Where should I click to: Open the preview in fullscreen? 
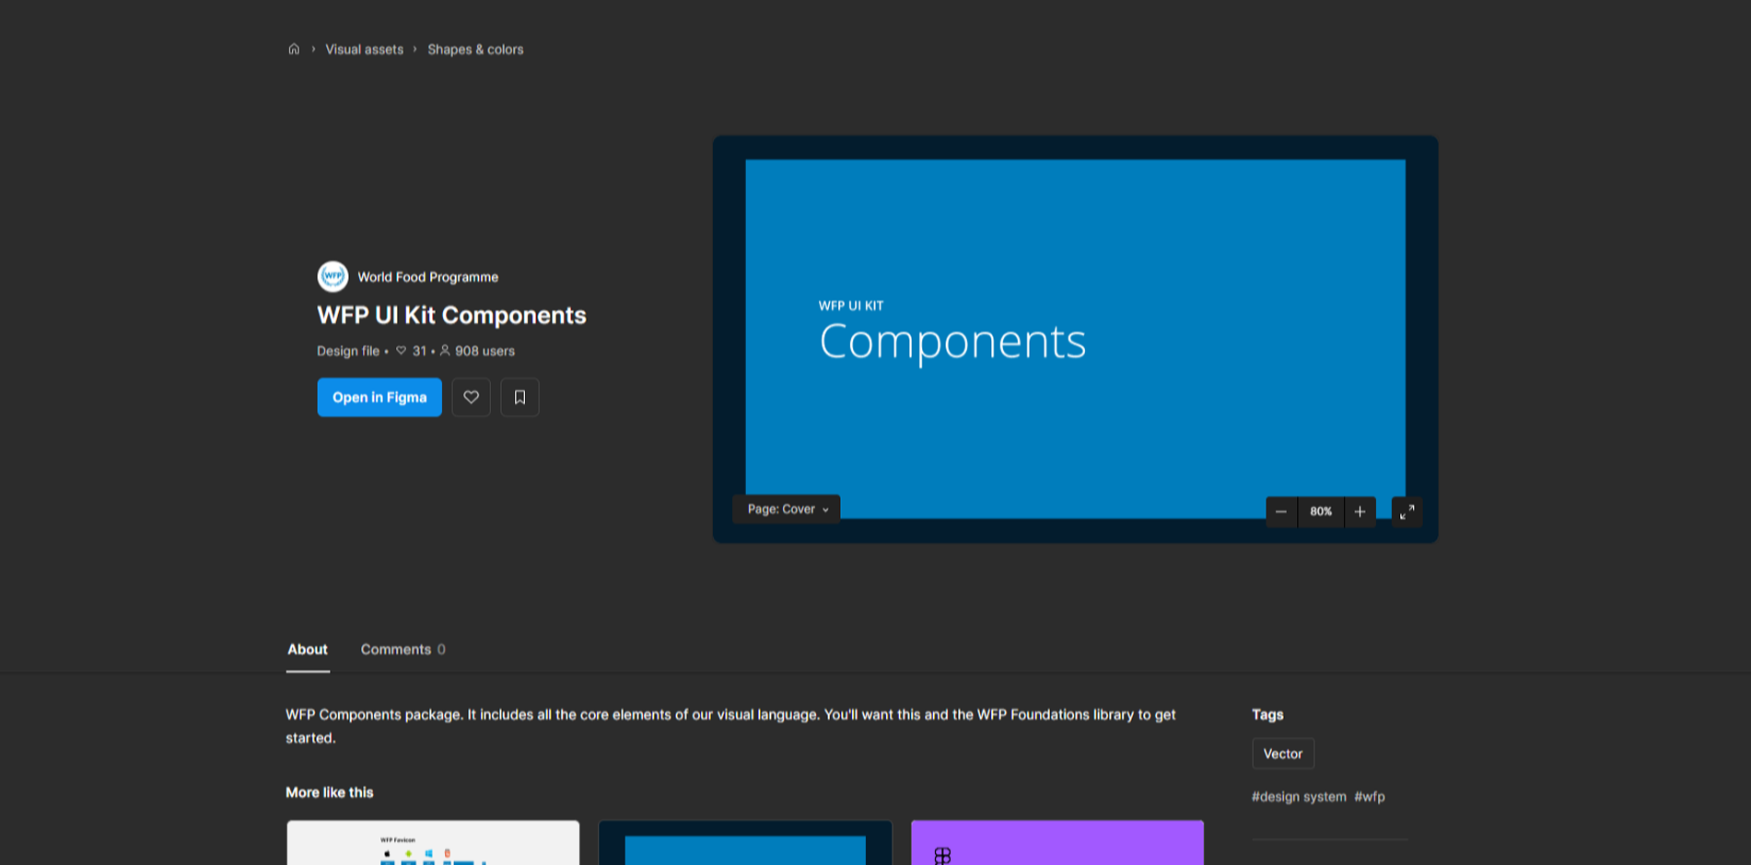click(1407, 512)
